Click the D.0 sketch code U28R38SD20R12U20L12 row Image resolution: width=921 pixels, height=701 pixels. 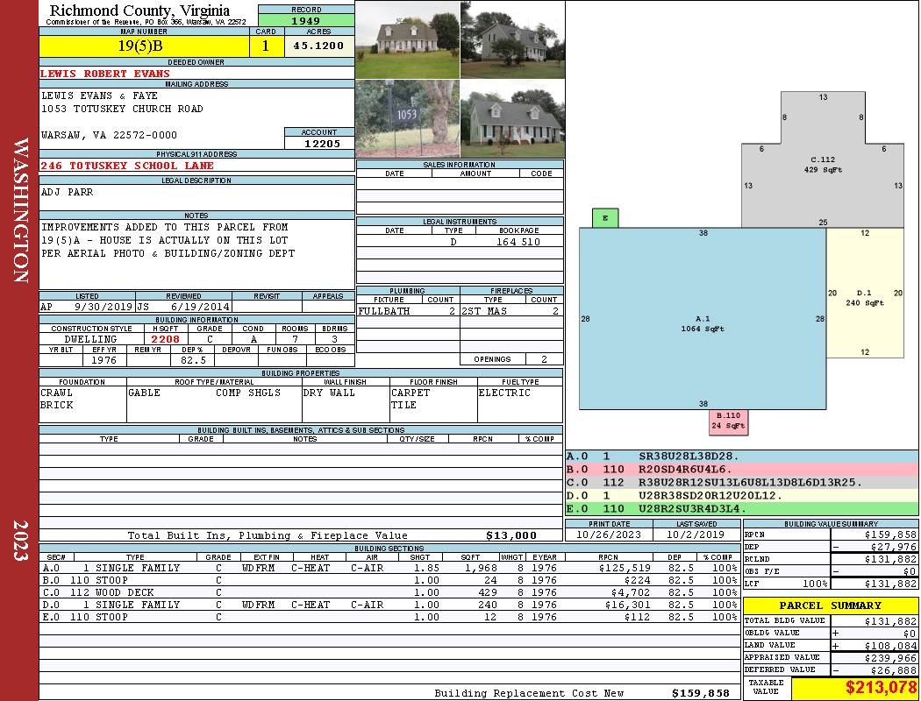[741, 495]
